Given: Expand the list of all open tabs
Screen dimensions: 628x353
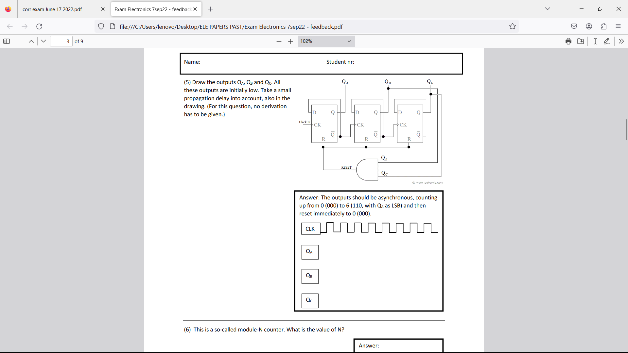Looking at the screenshot, I should coord(547,9).
